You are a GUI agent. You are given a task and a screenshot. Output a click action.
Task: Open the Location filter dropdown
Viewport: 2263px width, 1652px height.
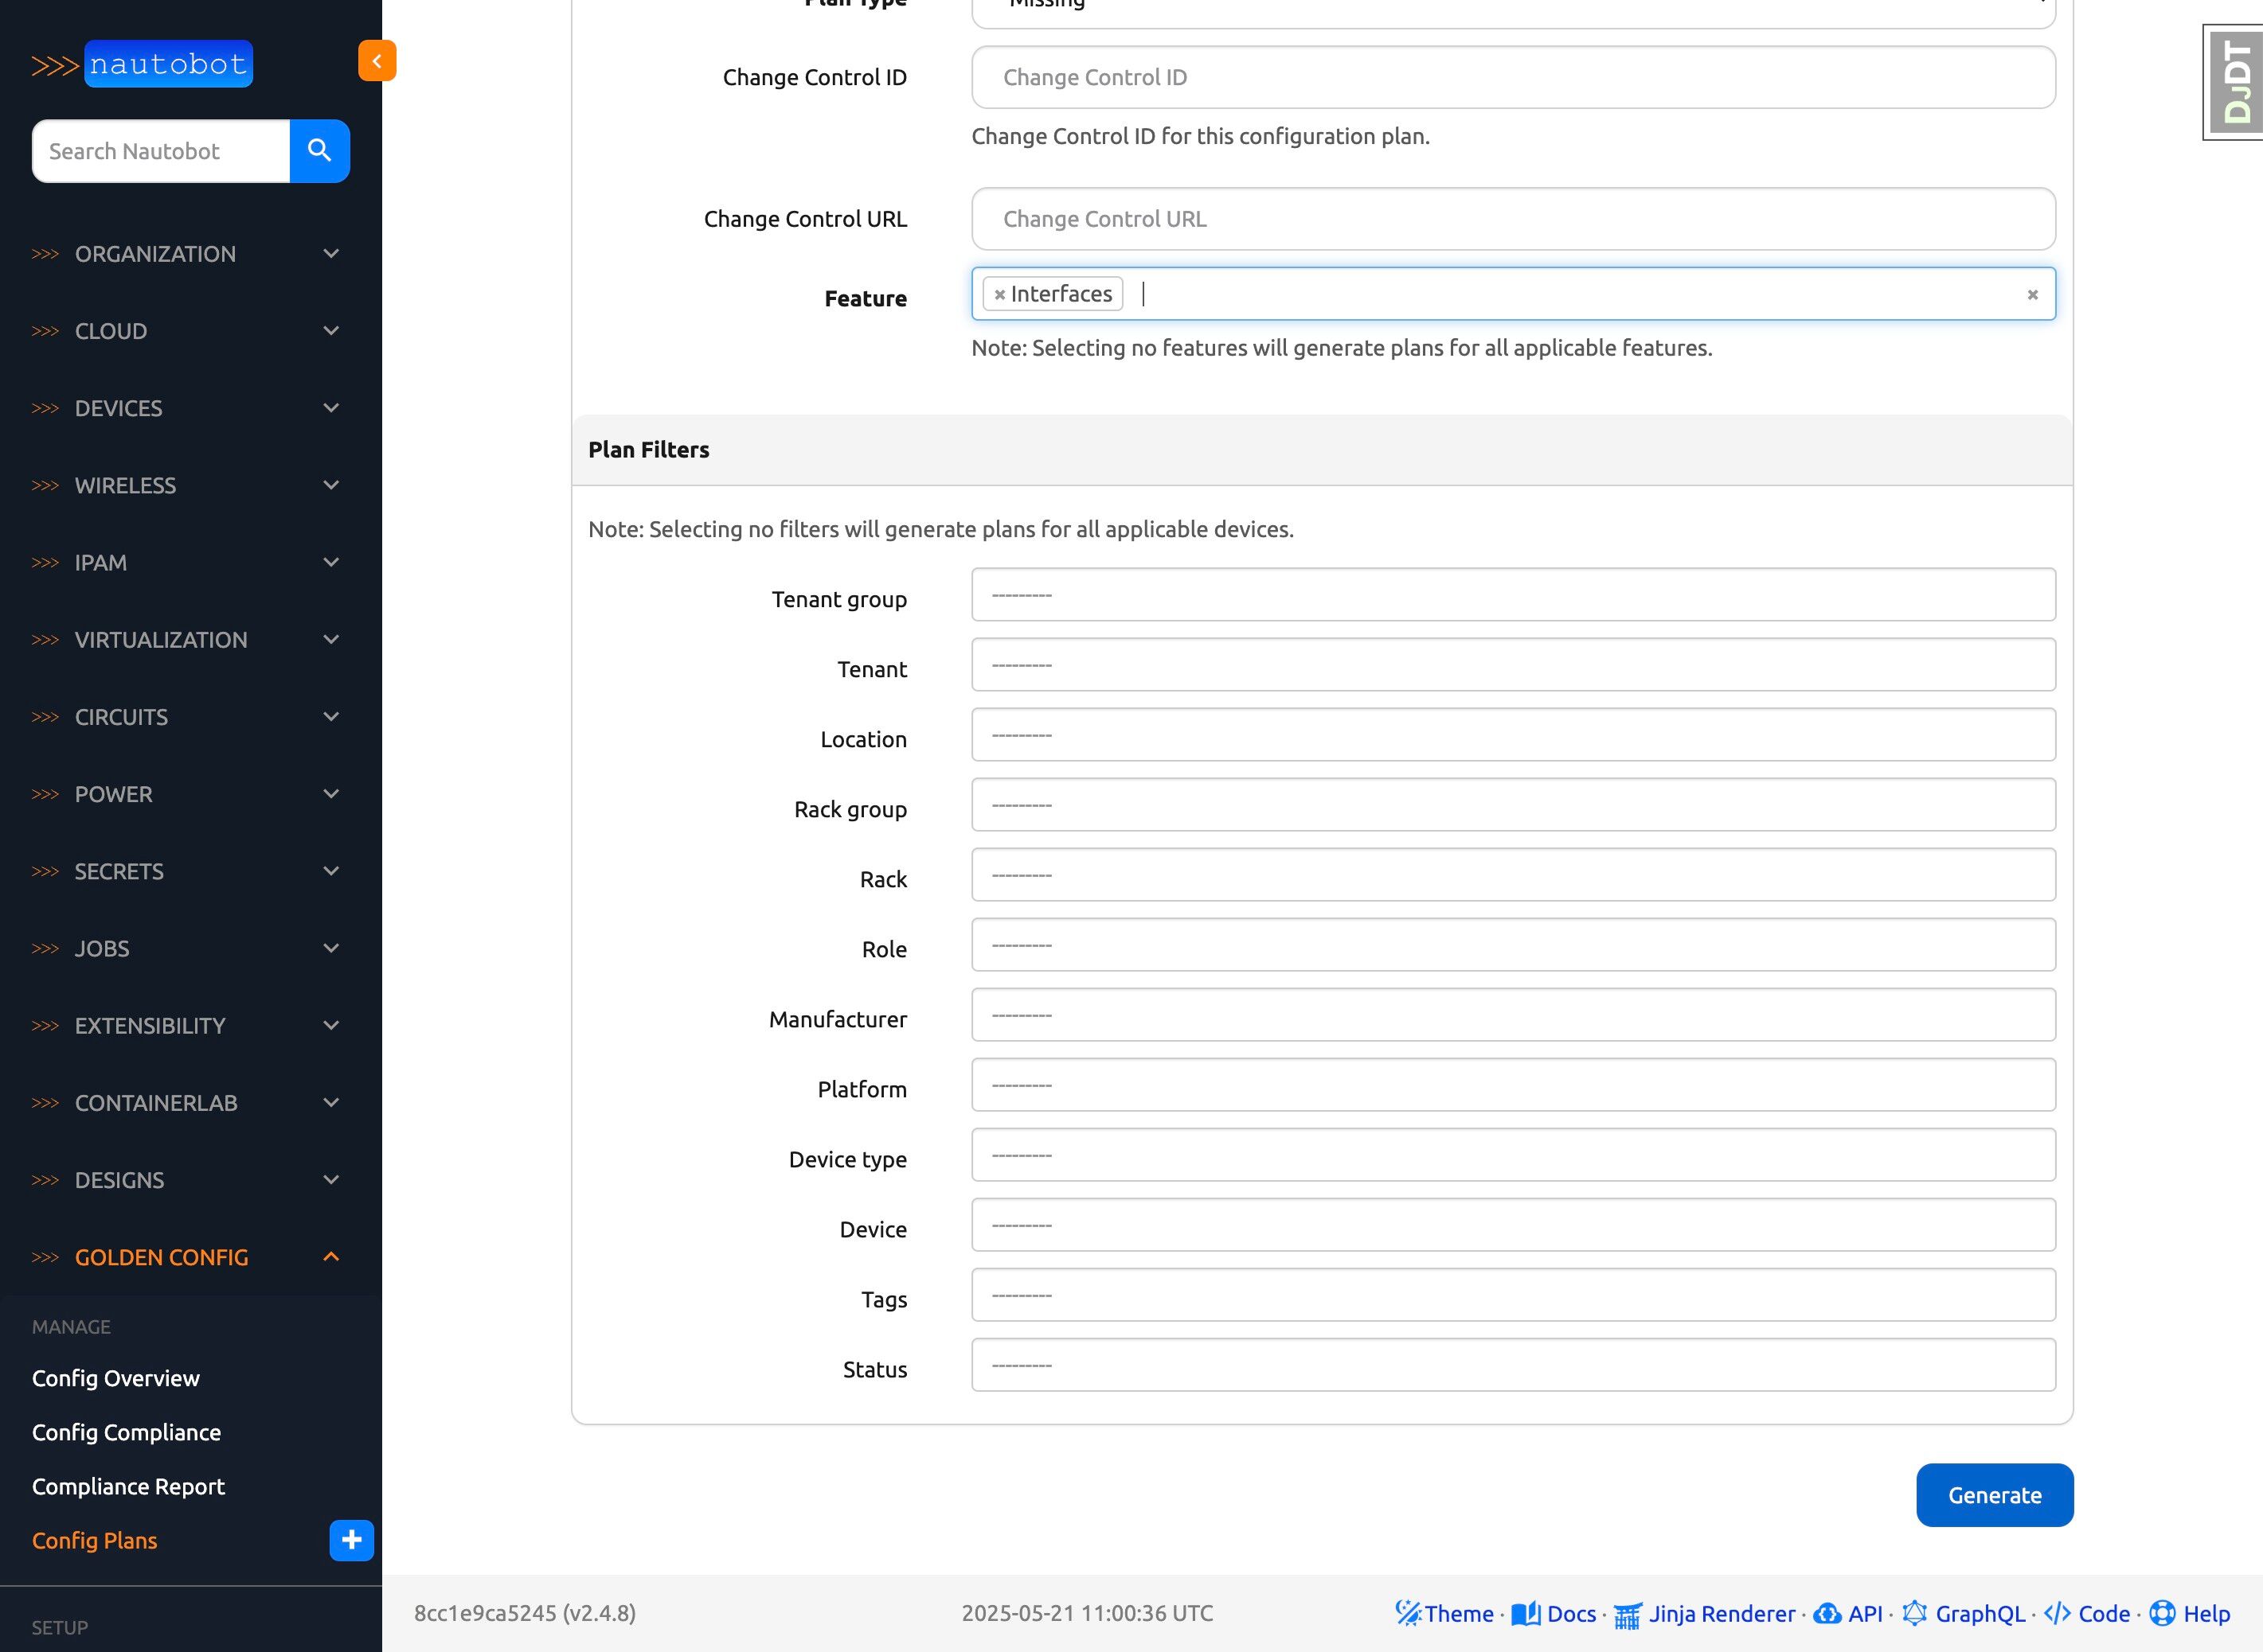point(1513,735)
